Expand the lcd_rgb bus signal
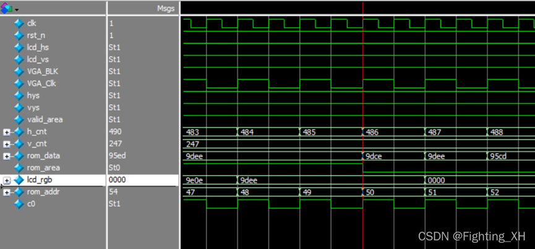 click(x=6, y=180)
